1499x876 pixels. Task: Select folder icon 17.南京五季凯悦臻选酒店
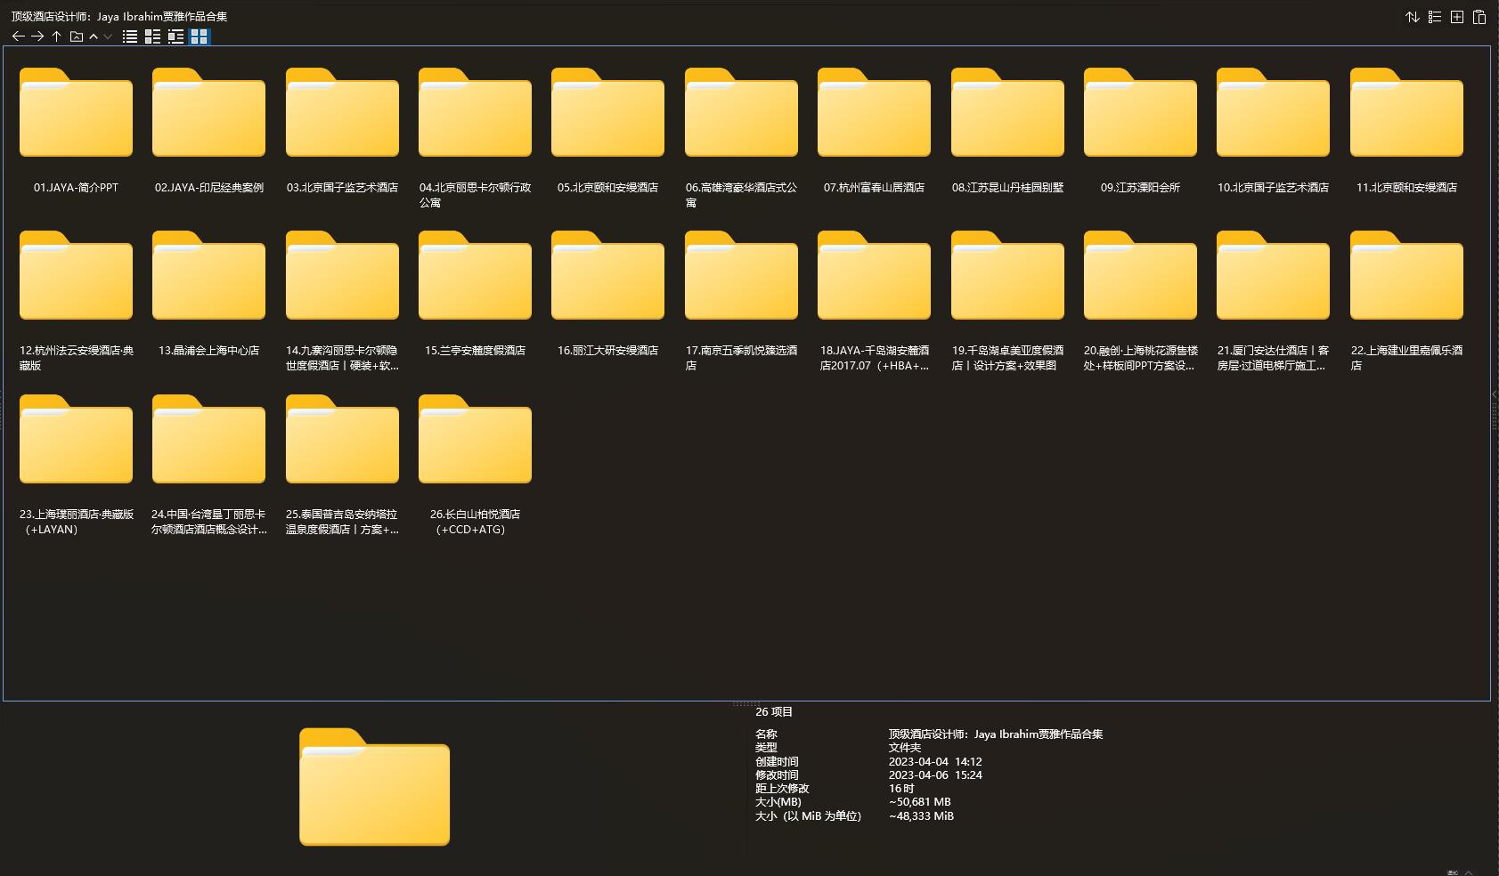coord(741,275)
